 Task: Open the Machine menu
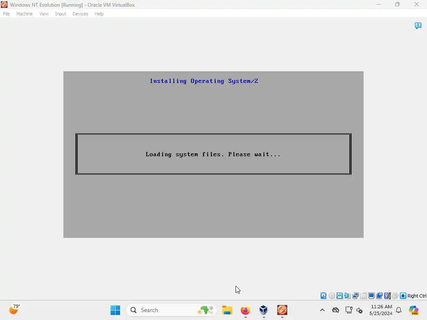(x=24, y=14)
